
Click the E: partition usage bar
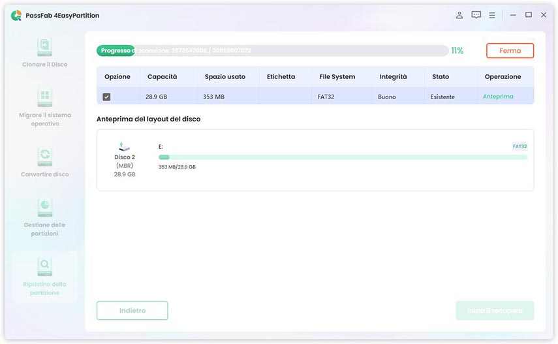[343, 157]
